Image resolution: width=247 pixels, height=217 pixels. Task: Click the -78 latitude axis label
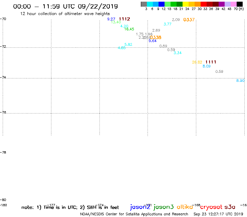3,152
